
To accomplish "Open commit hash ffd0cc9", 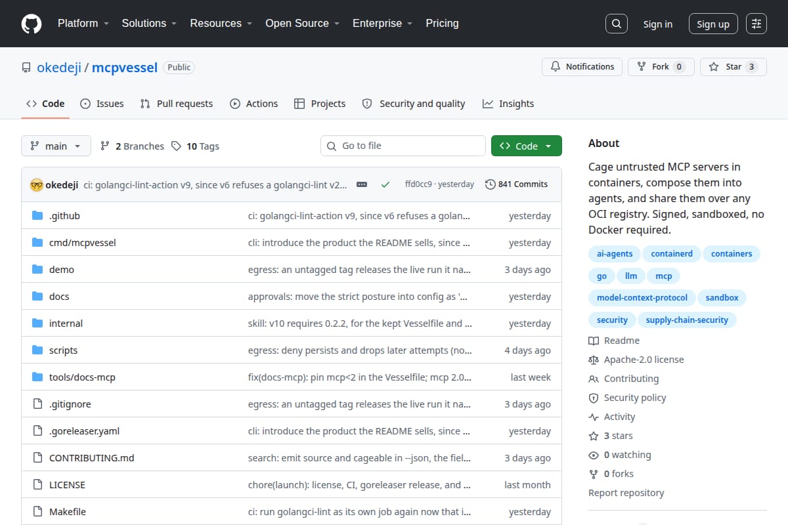I will [x=419, y=184].
